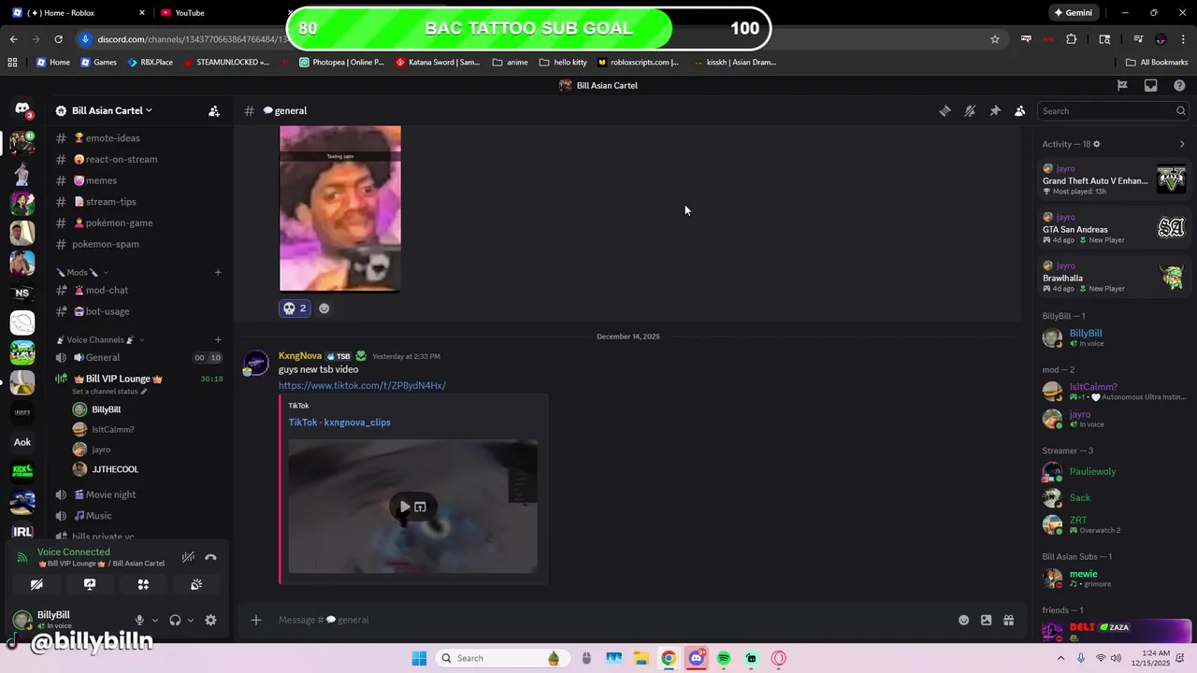
Task: Start screen share in the voice panel
Action: click(x=90, y=584)
